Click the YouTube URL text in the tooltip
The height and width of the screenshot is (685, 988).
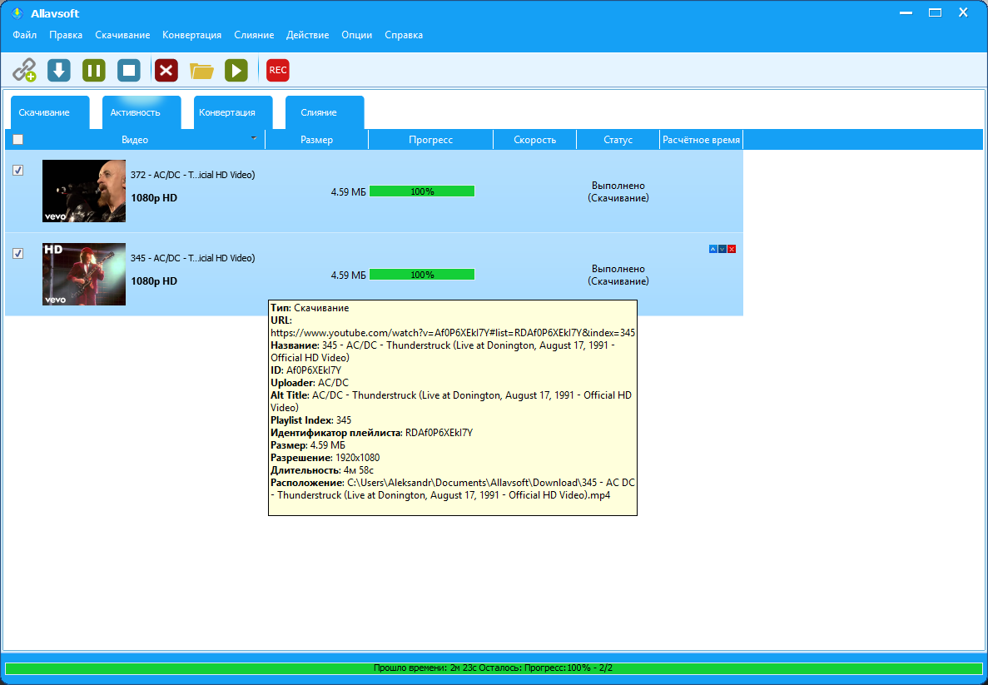tap(453, 333)
